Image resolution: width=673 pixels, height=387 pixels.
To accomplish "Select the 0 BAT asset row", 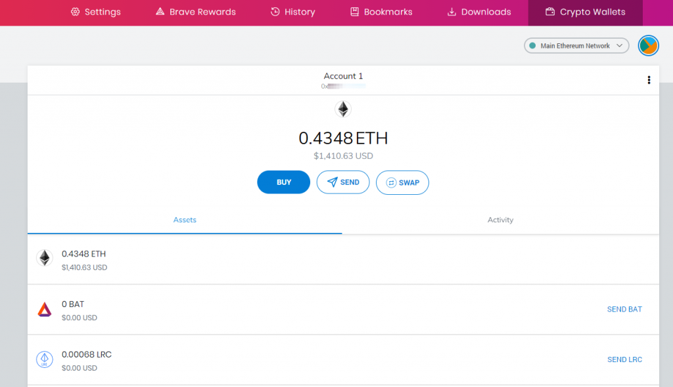I will pos(343,310).
